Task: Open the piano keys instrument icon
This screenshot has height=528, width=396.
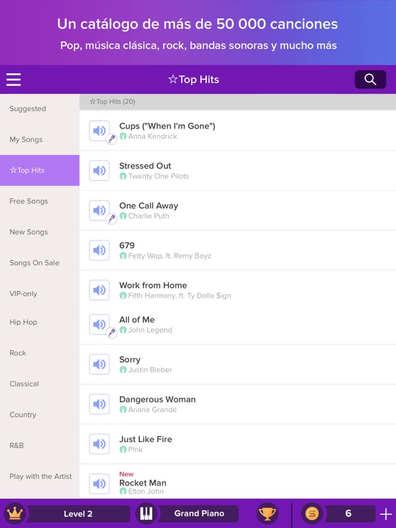Action: pos(146,513)
